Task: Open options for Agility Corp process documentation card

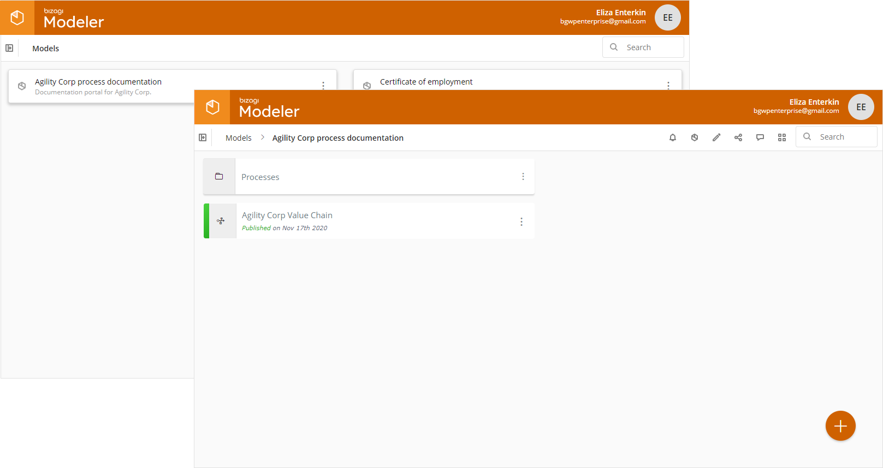Action: coord(323,85)
